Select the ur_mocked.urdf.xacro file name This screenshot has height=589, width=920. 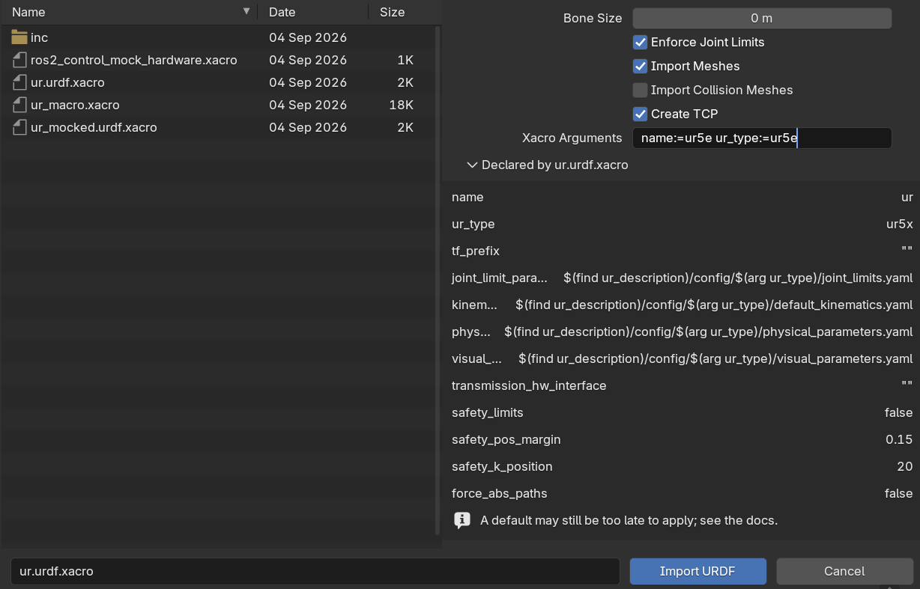click(94, 127)
